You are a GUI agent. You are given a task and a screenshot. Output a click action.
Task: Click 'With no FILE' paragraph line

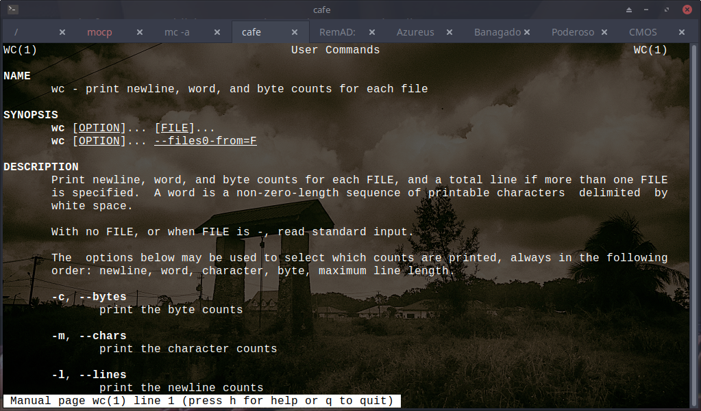click(232, 232)
